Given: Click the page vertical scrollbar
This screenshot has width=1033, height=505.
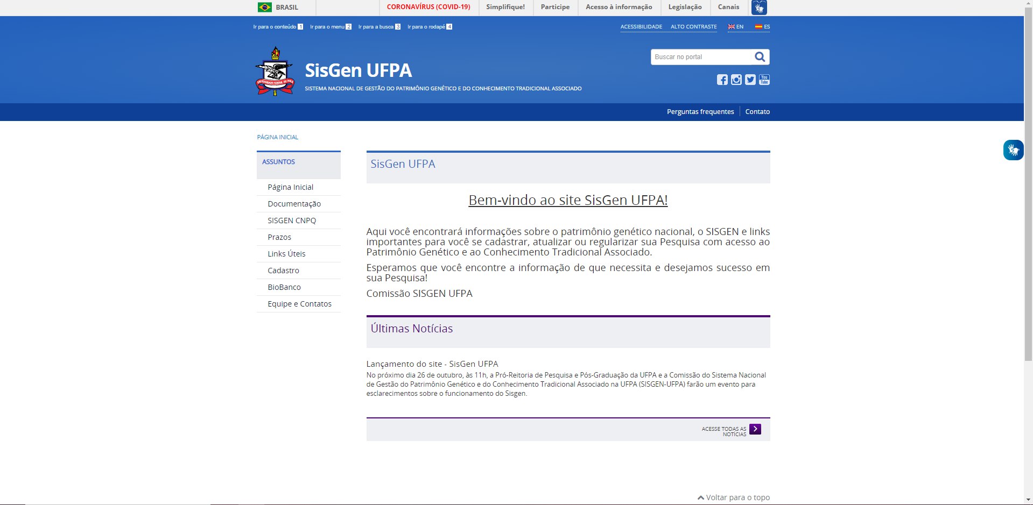Looking at the screenshot, I should pyautogui.click(x=1028, y=215).
